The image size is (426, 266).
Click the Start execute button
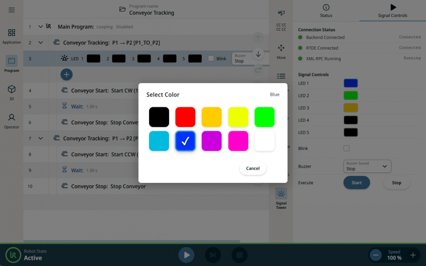click(356, 183)
